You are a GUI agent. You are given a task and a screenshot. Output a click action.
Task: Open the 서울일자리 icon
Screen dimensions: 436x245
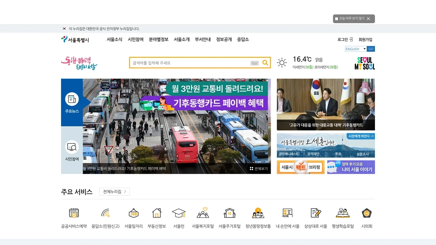134,213
